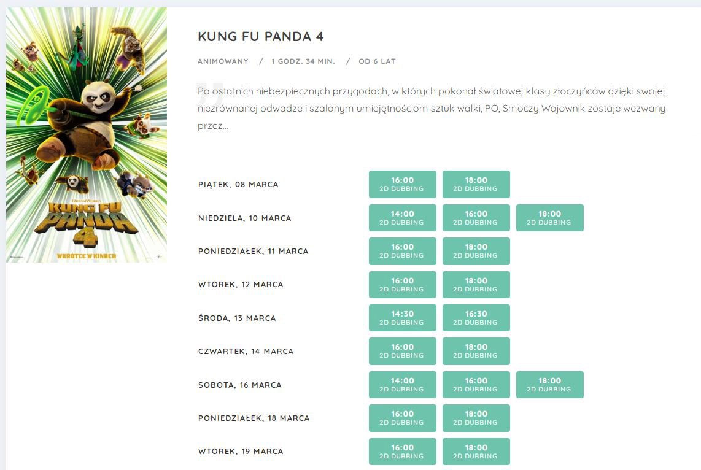
Task: Book Sunday 10 March 18:00 showtime
Action: pyautogui.click(x=550, y=218)
